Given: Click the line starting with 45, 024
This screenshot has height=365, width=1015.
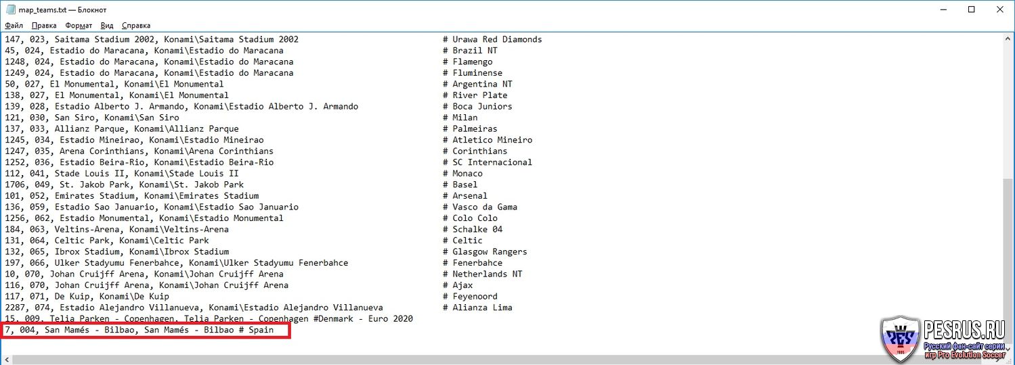Looking at the screenshot, I should coord(251,51).
